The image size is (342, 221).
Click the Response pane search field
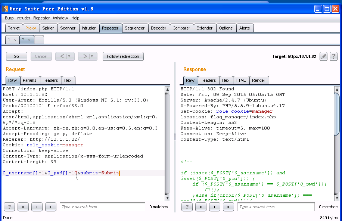tap(276, 207)
